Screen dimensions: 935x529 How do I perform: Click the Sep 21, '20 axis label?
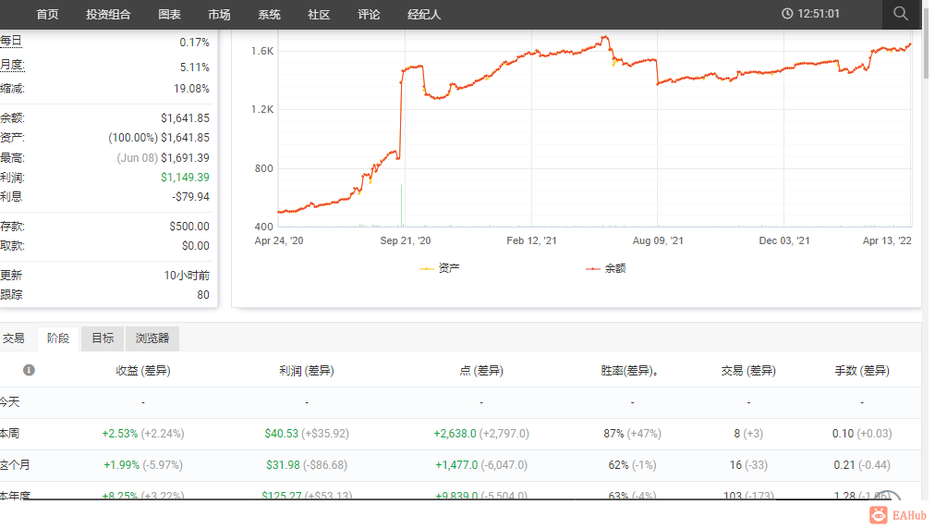(x=406, y=240)
